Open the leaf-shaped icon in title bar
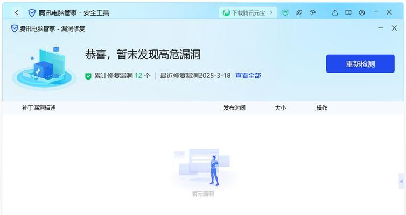 pos(299,12)
